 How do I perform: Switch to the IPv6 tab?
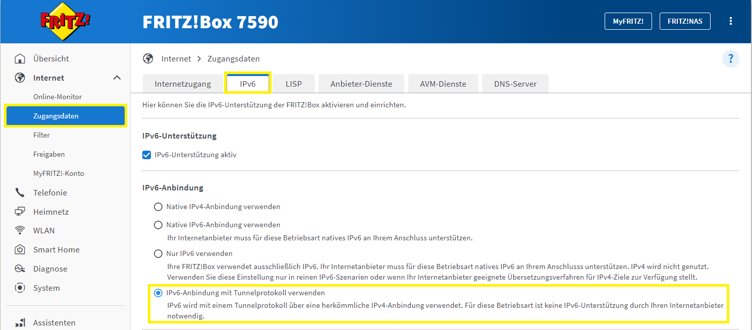pos(248,84)
